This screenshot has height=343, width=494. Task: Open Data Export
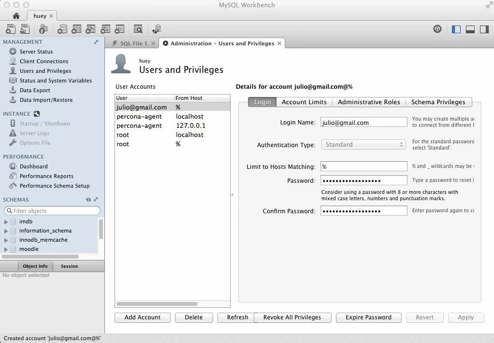click(35, 90)
